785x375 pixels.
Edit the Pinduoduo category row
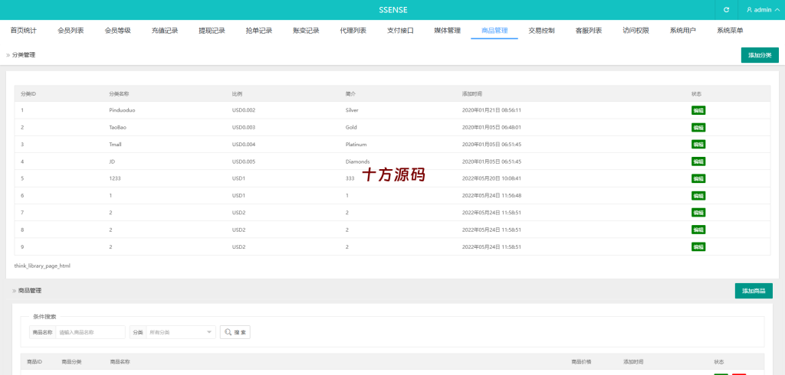tap(698, 110)
